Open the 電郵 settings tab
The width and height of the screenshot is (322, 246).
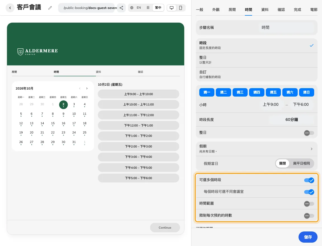click(x=314, y=10)
